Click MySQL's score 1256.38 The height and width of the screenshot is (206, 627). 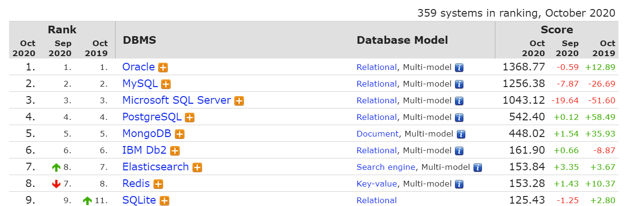pyautogui.click(x=524, y=84)
